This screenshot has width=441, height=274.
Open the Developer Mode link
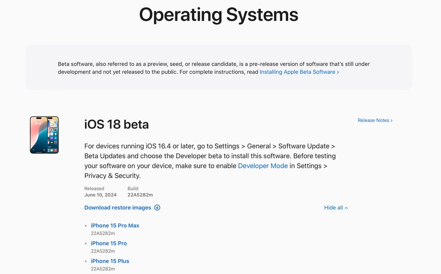[263, 166]
